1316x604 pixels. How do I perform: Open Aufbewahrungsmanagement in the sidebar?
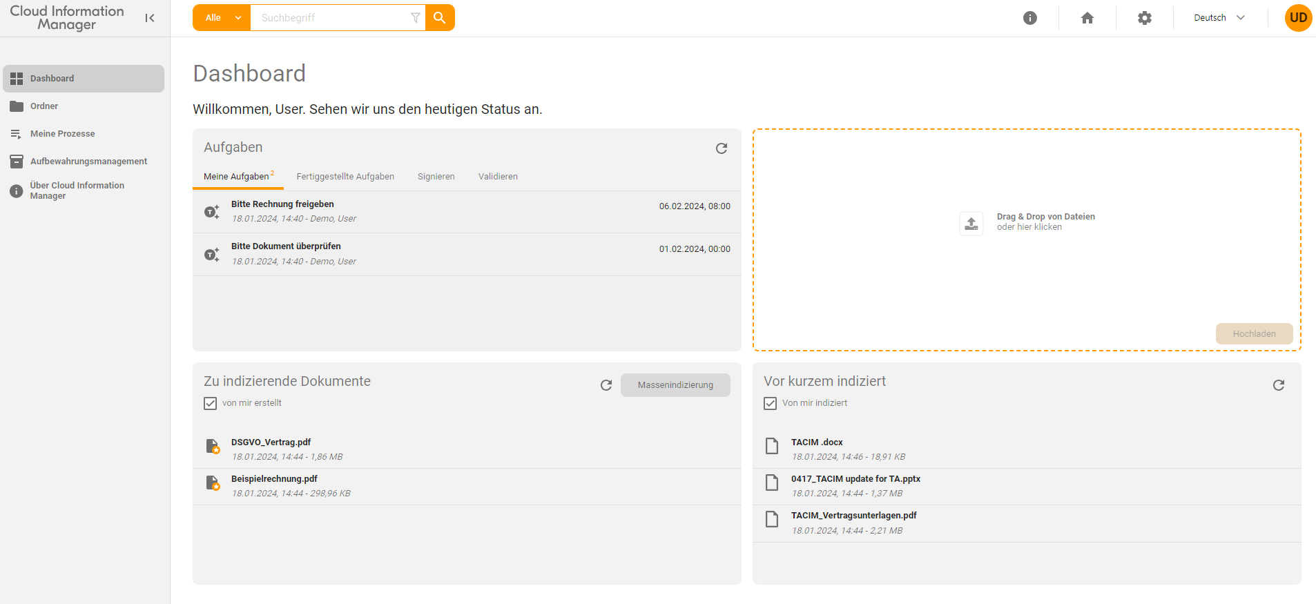tap(88, 162)
